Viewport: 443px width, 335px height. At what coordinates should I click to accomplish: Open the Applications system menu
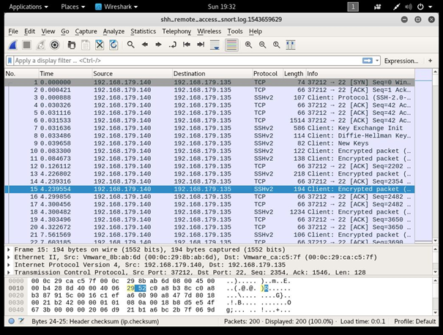(x=29, y=7)
